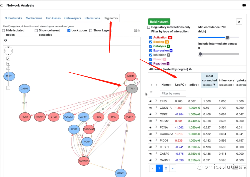Sort table by adjpv column

click(x=194, y=85)
